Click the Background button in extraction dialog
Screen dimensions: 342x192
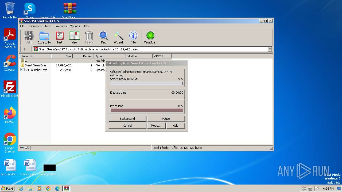pos(127,119)
